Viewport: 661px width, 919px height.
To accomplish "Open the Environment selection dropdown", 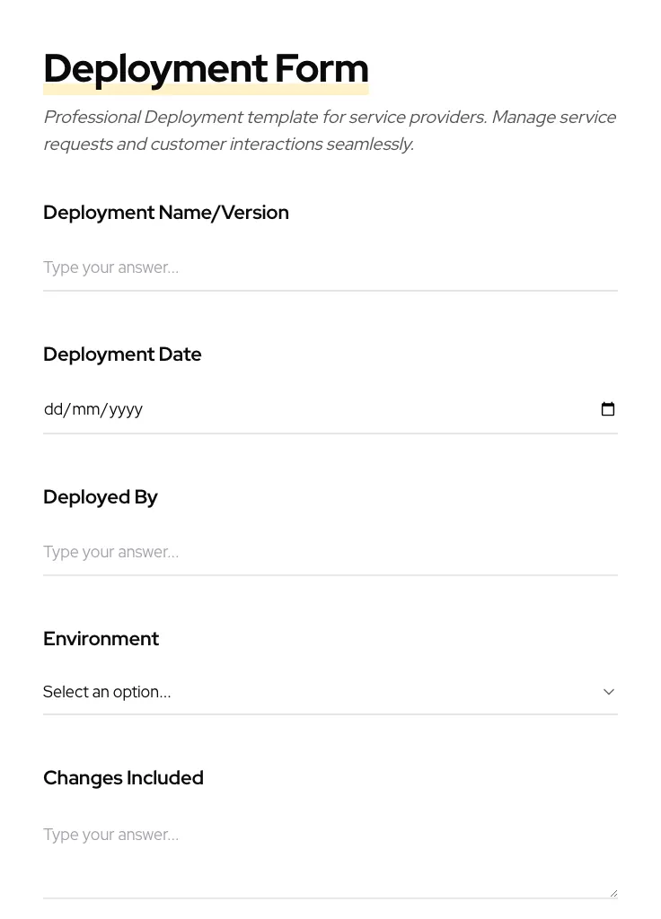I will pos(330,692).
